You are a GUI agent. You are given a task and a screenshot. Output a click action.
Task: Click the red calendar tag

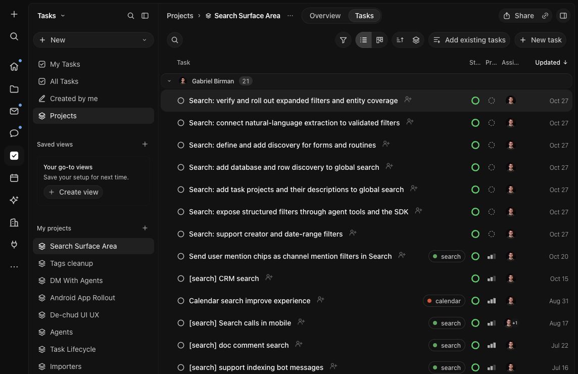444,301
